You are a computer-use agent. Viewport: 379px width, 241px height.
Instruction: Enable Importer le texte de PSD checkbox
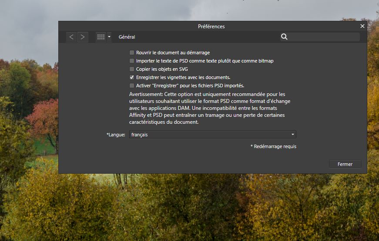(x=132, y=61)
